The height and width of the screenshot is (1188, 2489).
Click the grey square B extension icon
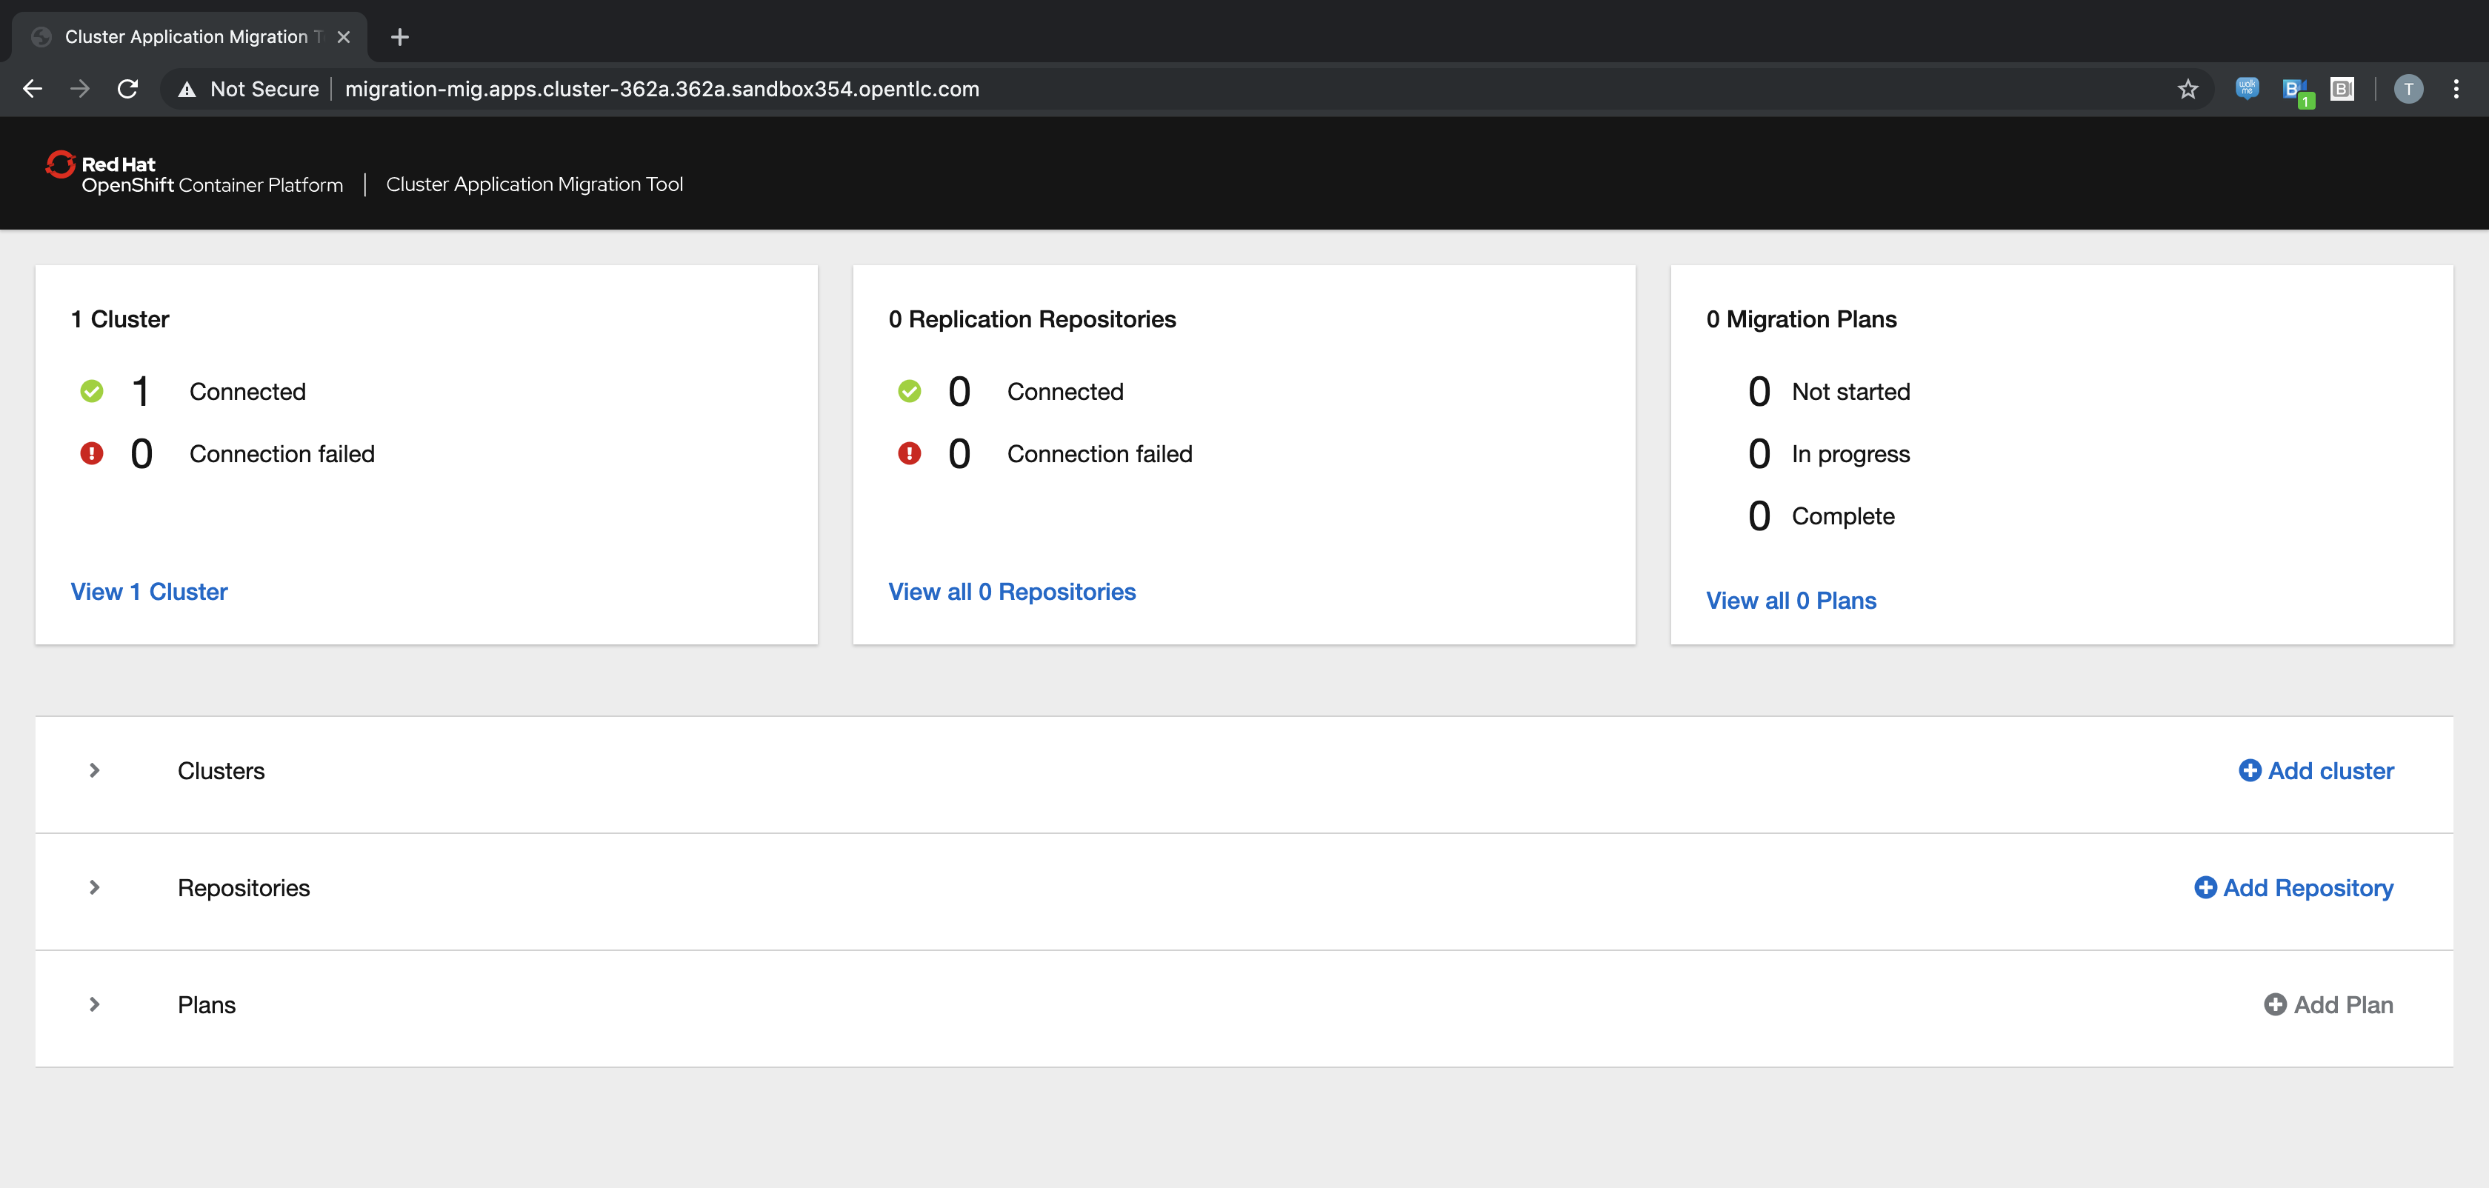[x=2342, y=89]
